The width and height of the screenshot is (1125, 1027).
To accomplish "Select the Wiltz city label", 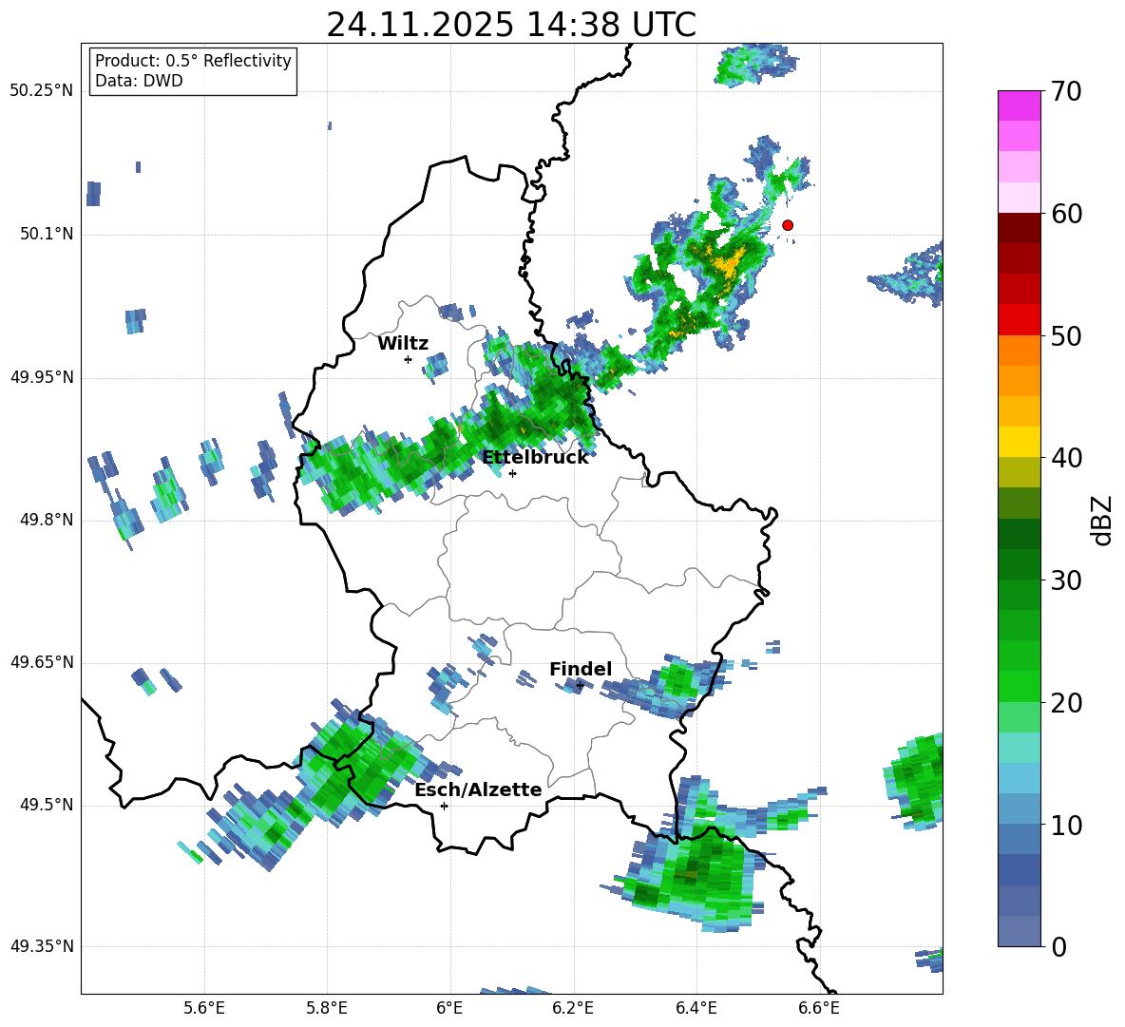I will click(403, 344).
